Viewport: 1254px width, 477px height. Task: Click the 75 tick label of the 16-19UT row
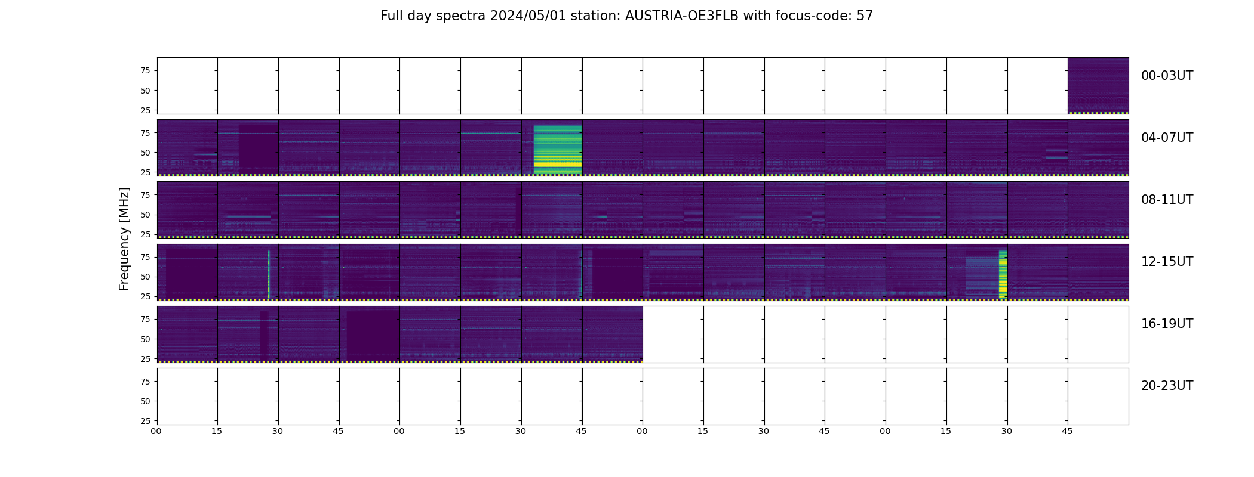click(x=145, y=319)
